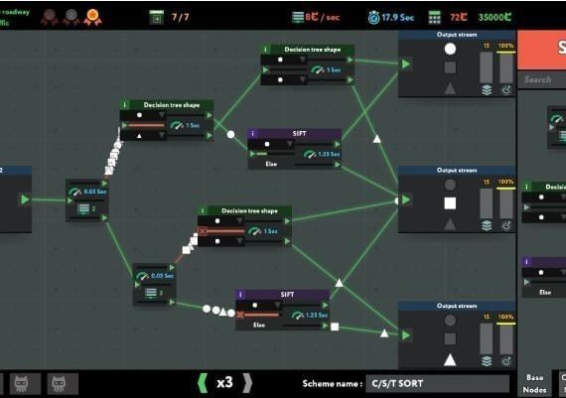Click the 100% accuracy bar in the square Output stream
566x398 pixels.
(506, 203)
